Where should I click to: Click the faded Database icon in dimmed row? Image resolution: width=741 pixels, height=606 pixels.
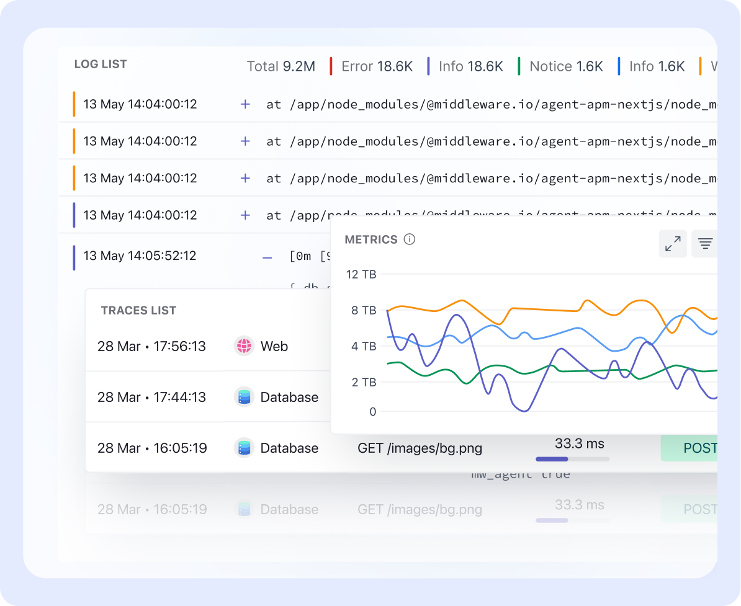tap(245, 509)
